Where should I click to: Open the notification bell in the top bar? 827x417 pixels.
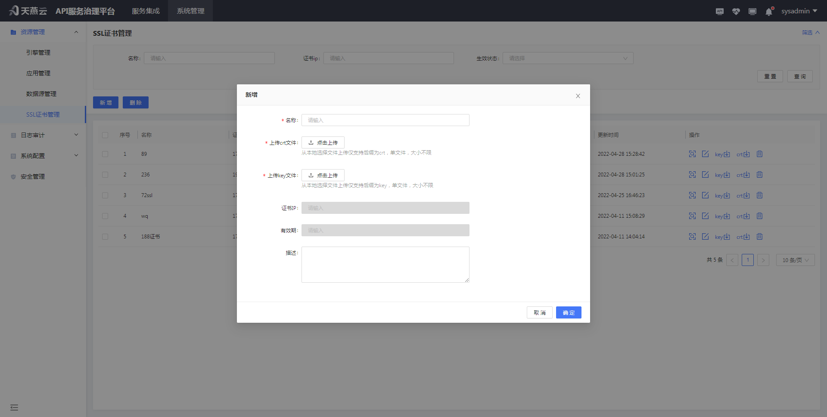[x=769, y=12]
